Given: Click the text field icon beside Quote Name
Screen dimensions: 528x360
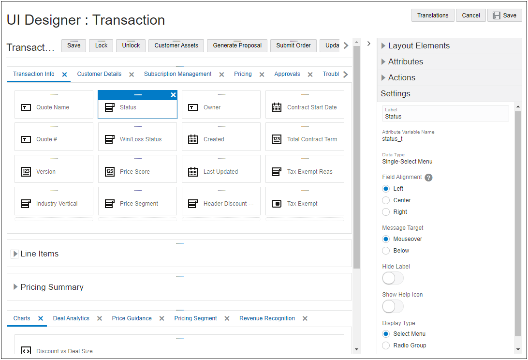Looking at the screenshot, I should click(26, 107).
